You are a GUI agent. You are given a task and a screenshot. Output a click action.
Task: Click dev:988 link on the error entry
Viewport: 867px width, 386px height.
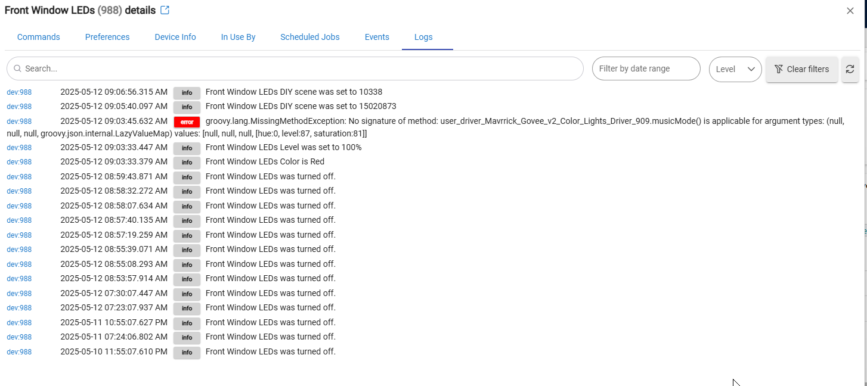click(19, 122)
